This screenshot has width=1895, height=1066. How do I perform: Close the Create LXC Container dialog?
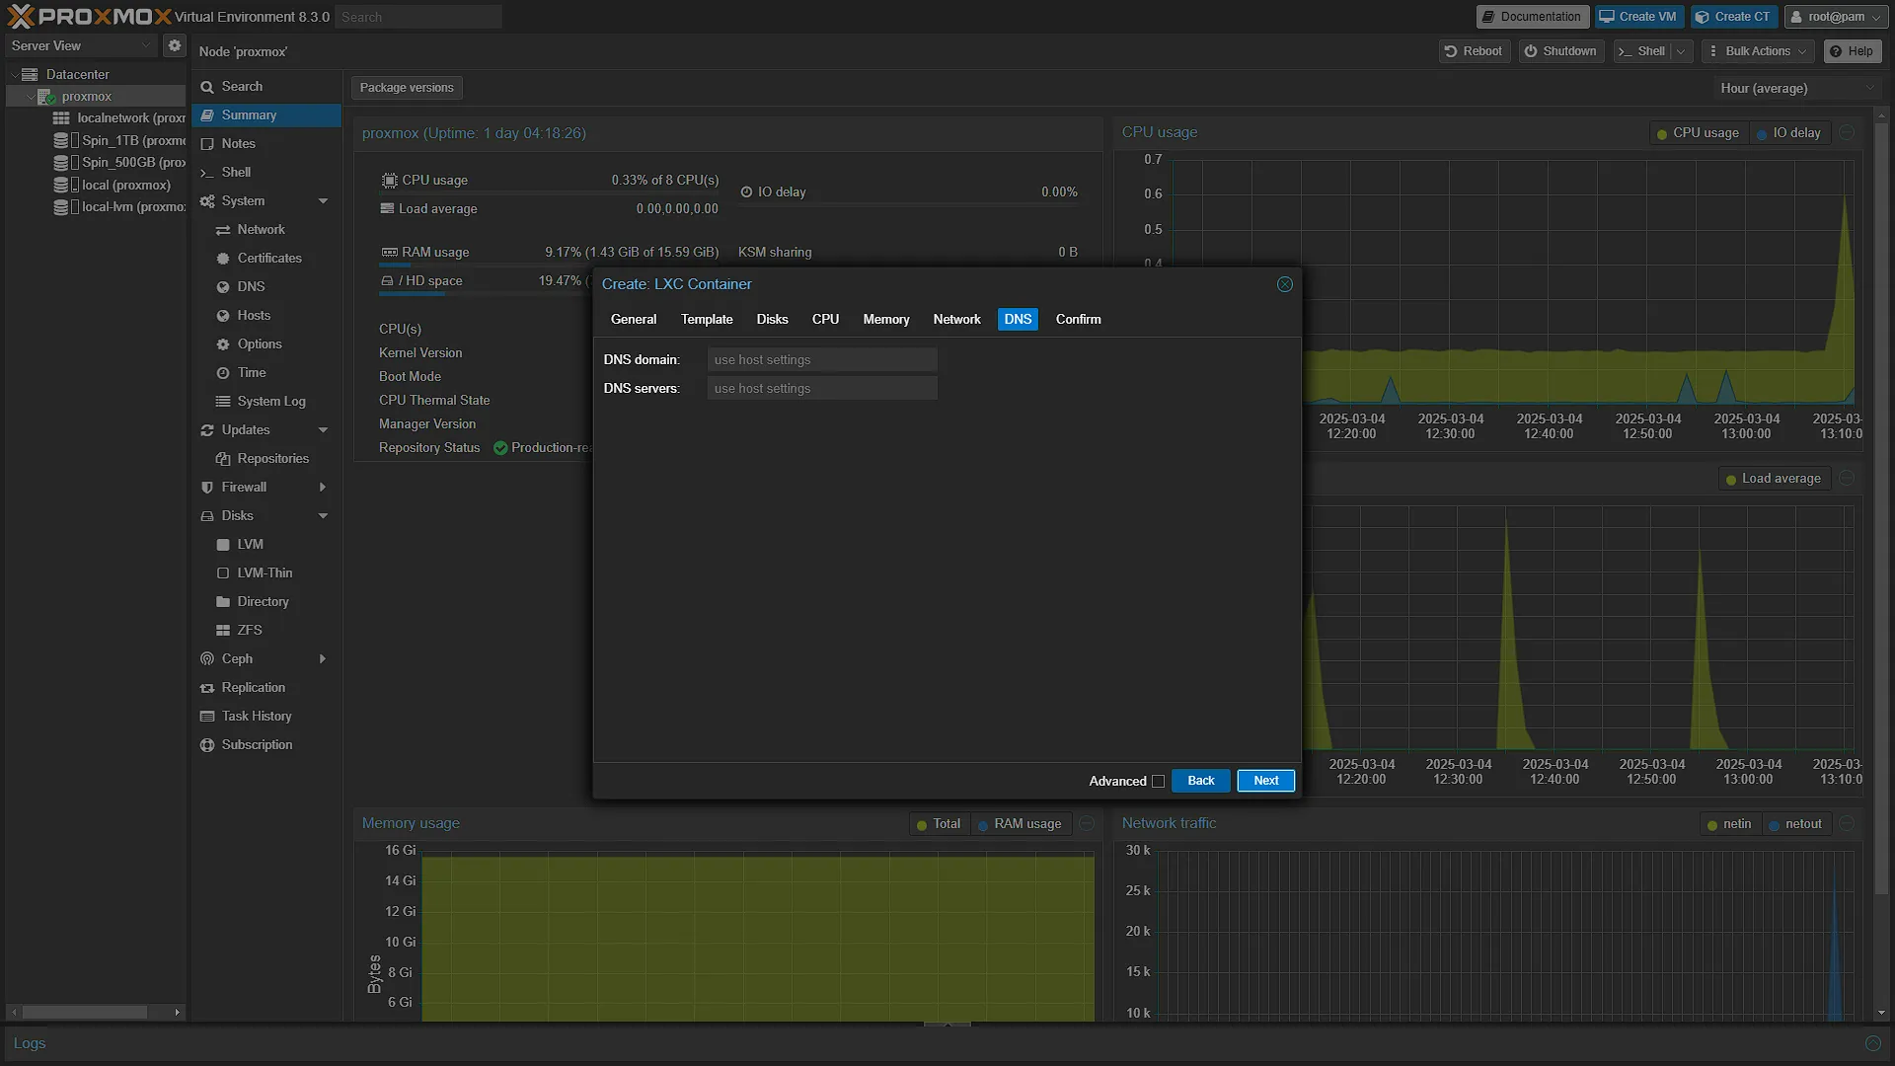pyautogui.click(x=1285, y=284)
